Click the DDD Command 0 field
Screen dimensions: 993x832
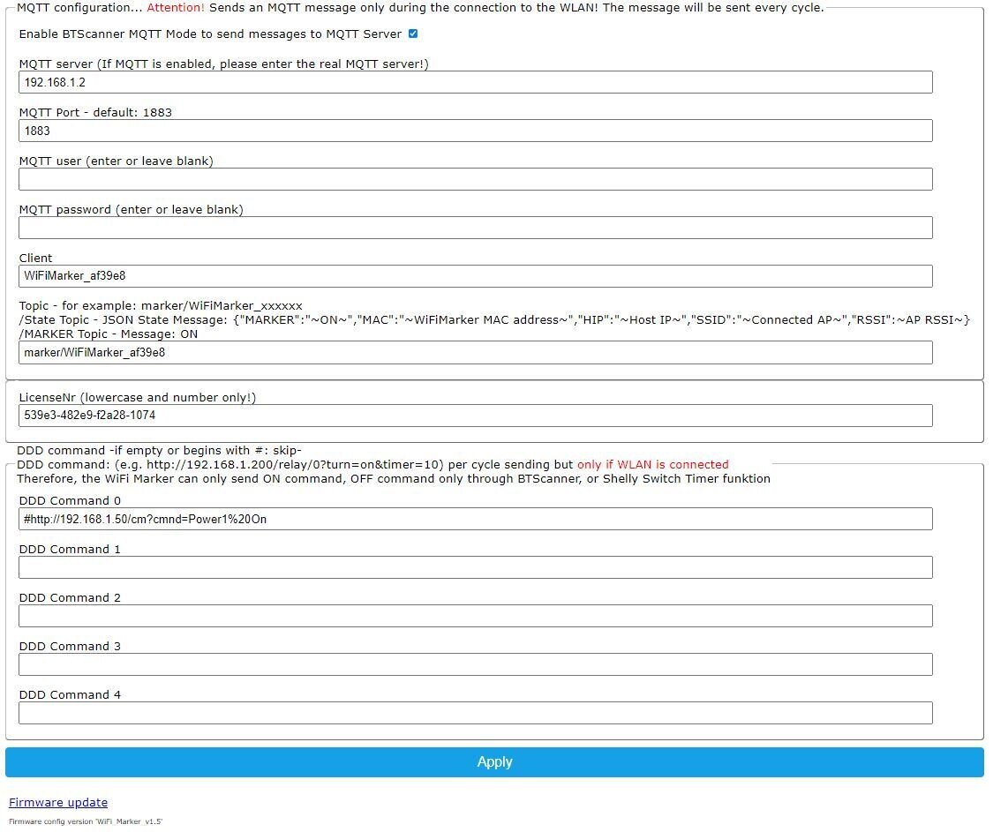pyautogui.click(x=475, y=519)
